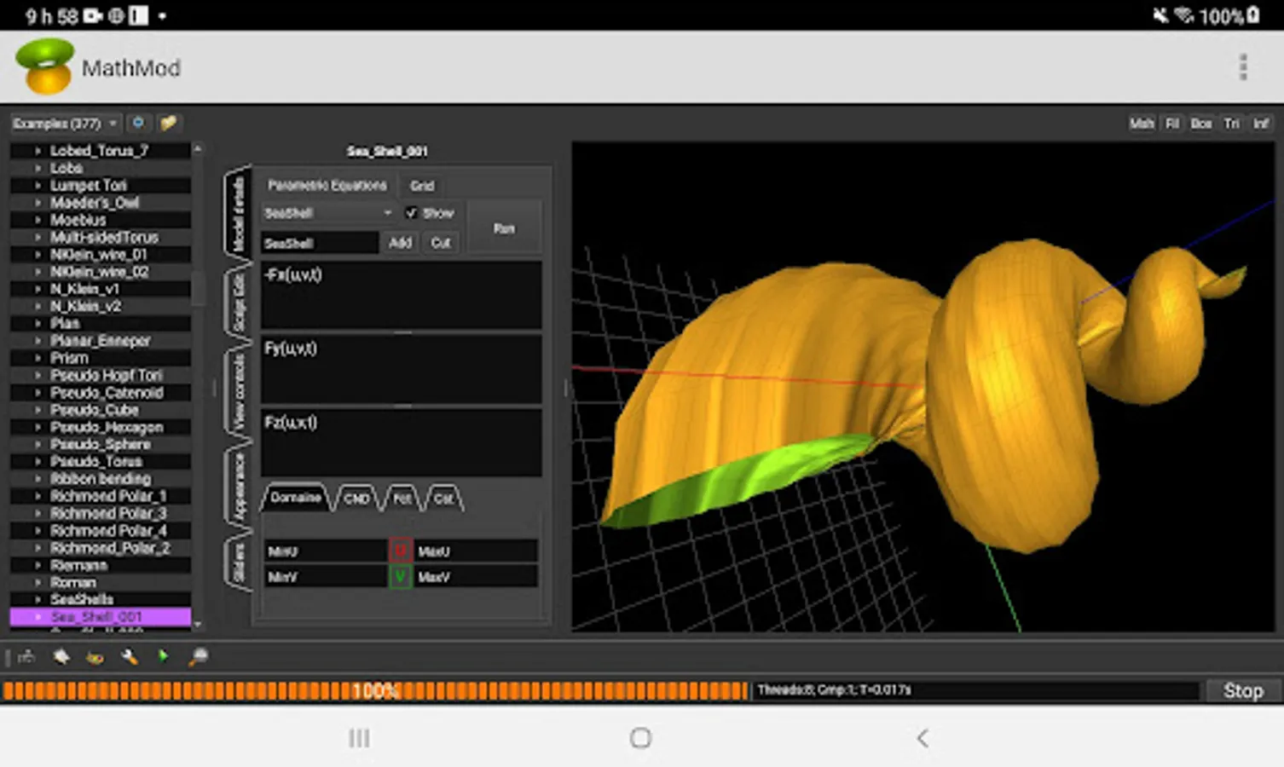Click the red U domain button
1284x767 pixels.
tap(400, 551)
